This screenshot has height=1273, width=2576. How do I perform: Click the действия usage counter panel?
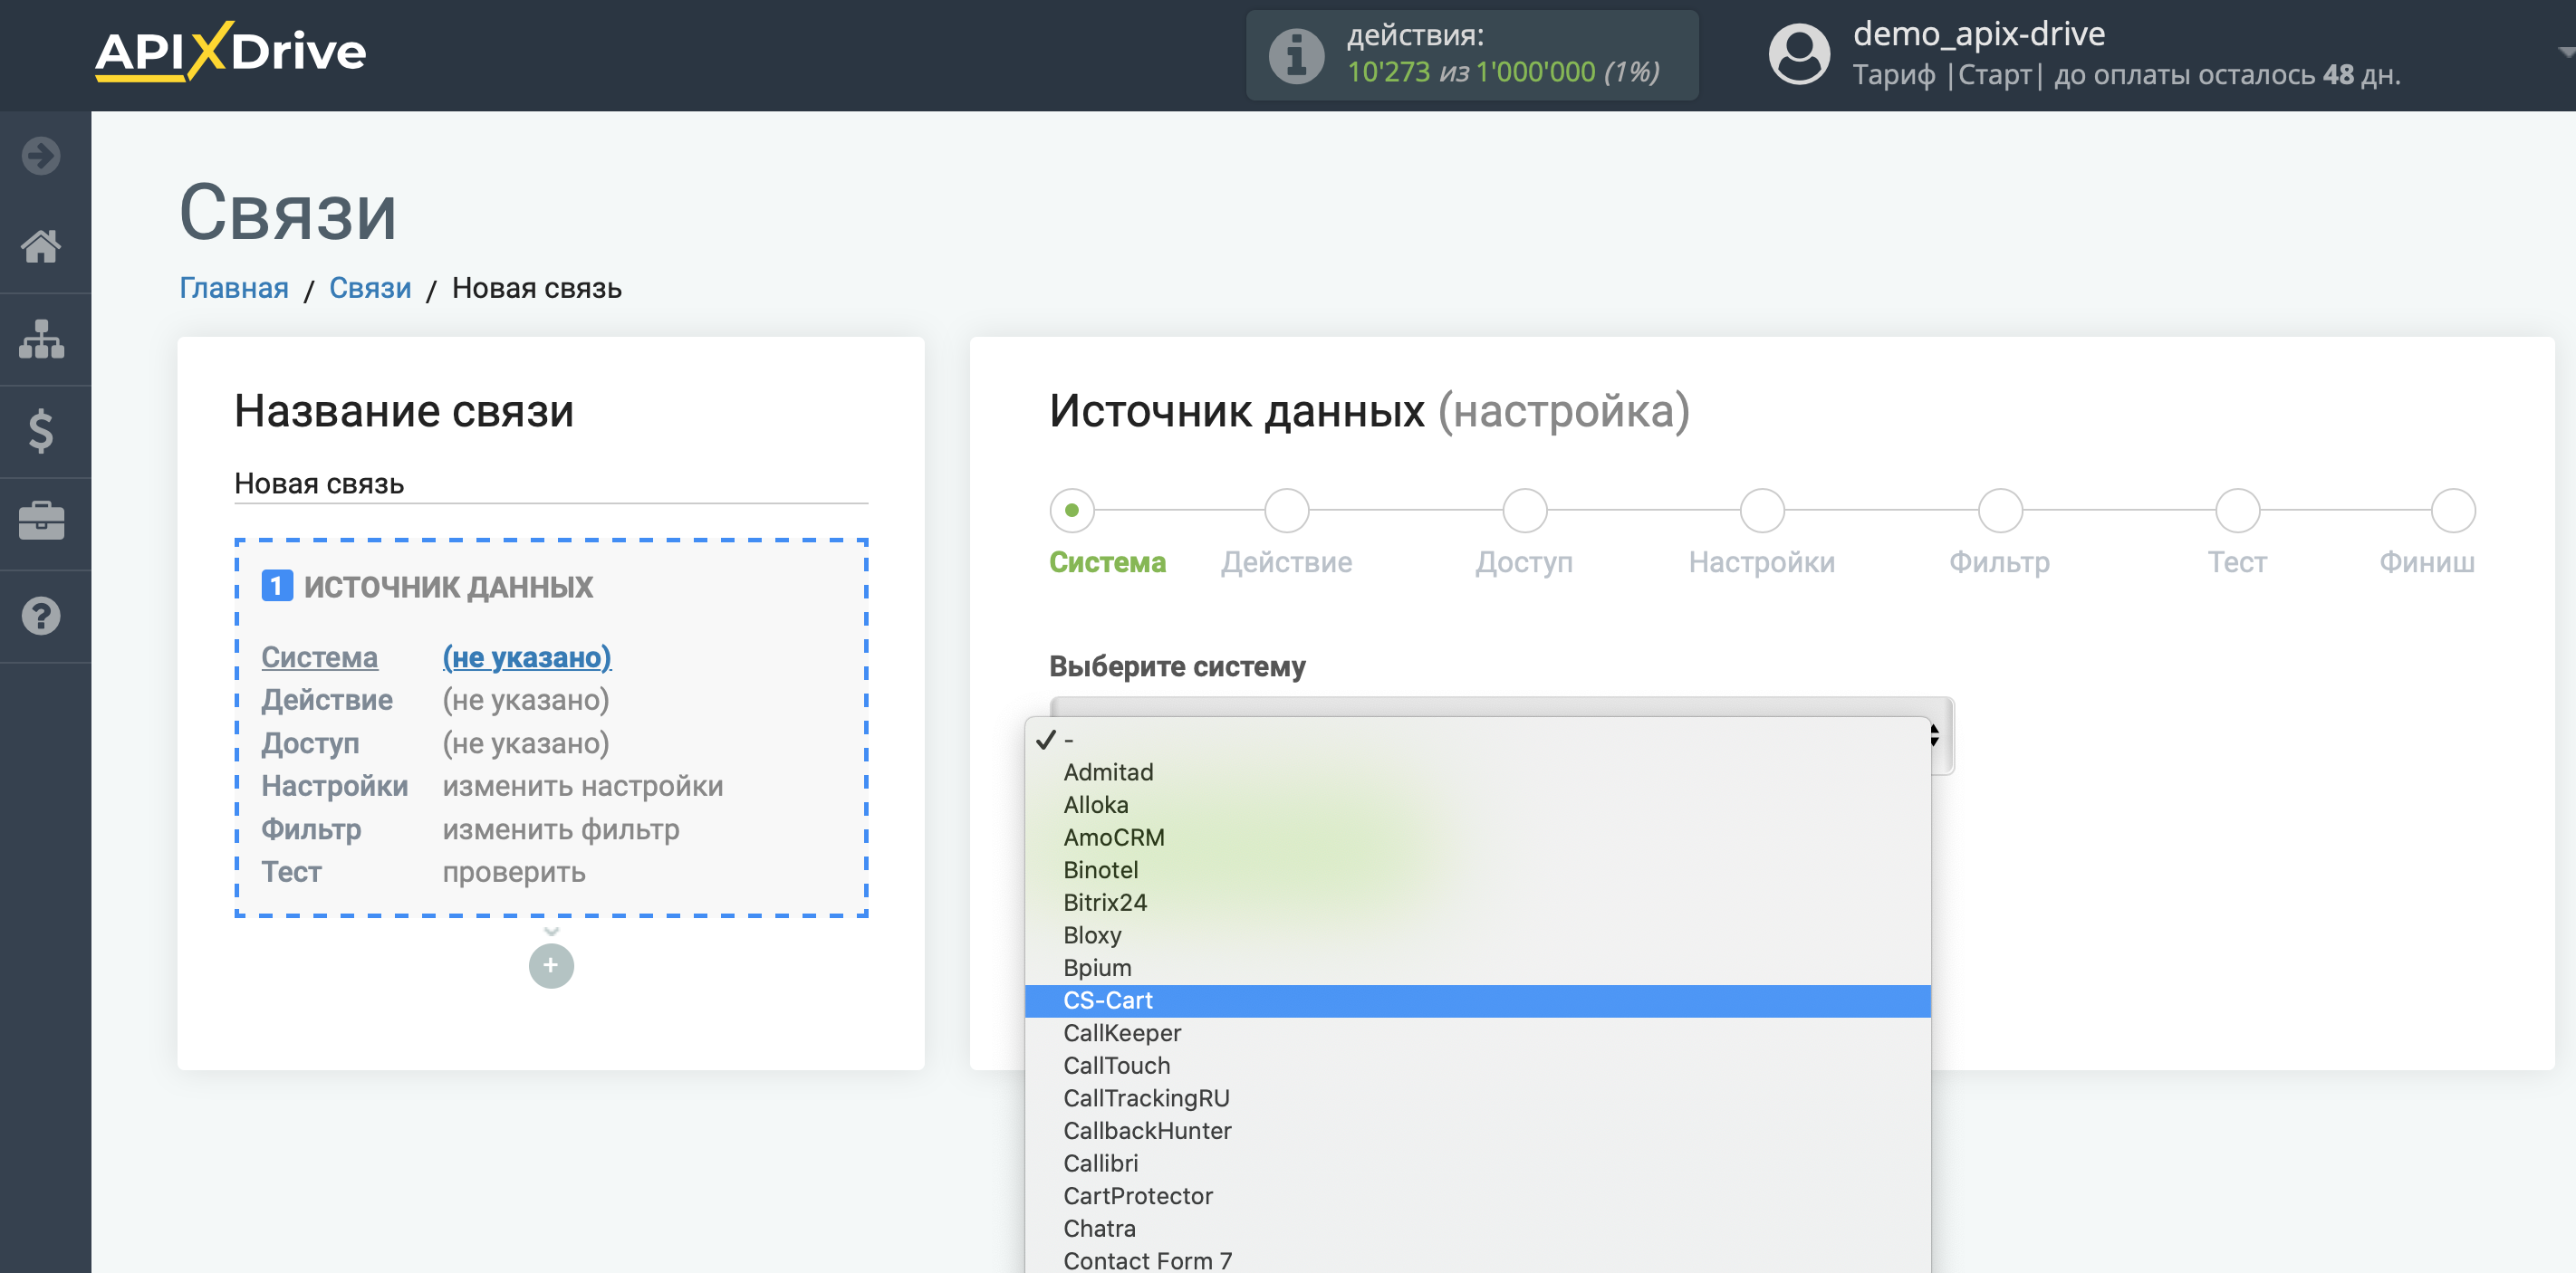[x=1472, y=55]
